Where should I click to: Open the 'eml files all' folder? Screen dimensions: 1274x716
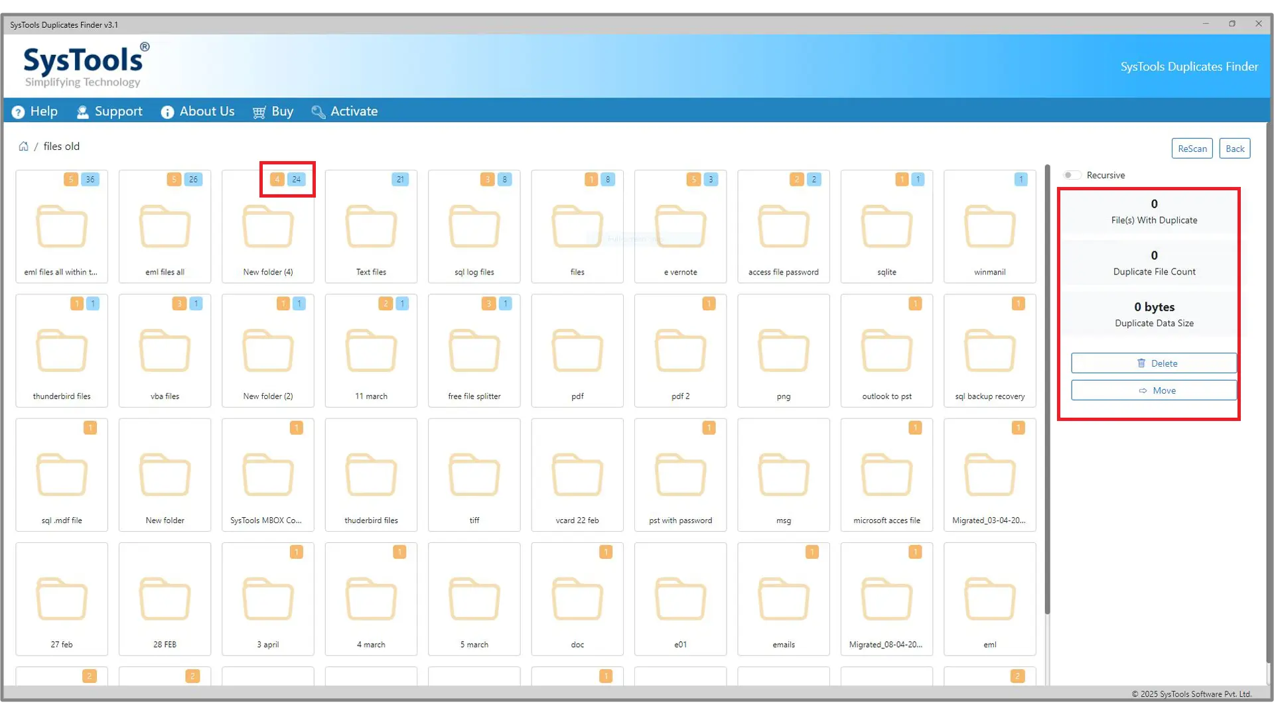tap(165, 227)
